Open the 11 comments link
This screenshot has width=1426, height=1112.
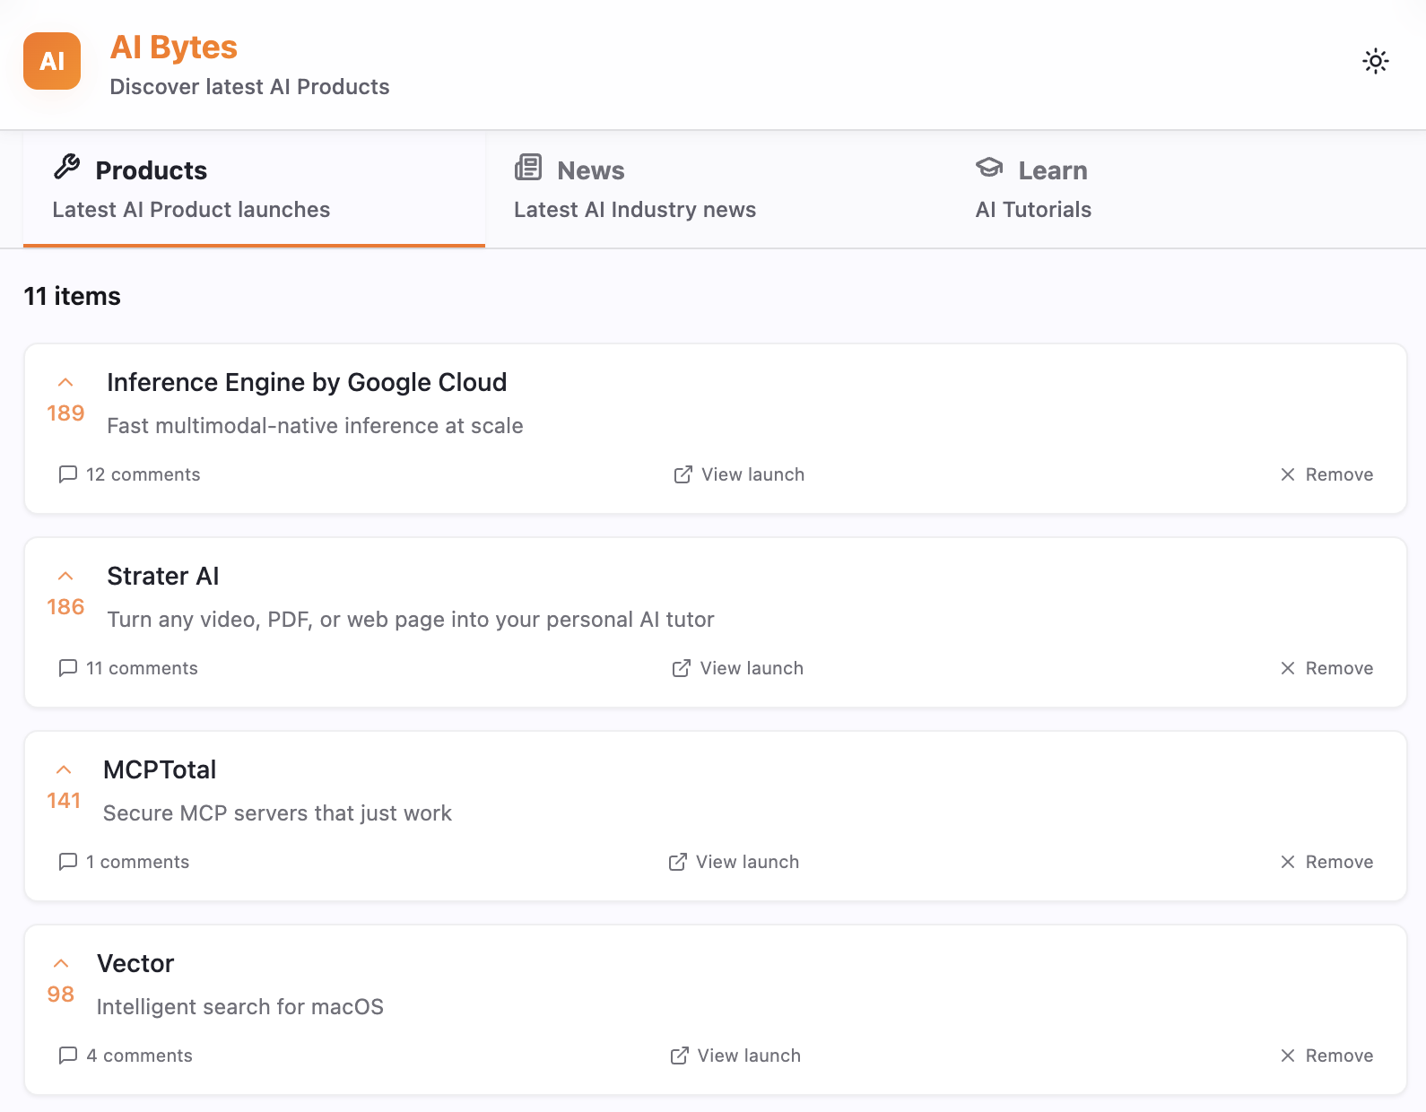(128, 668)
